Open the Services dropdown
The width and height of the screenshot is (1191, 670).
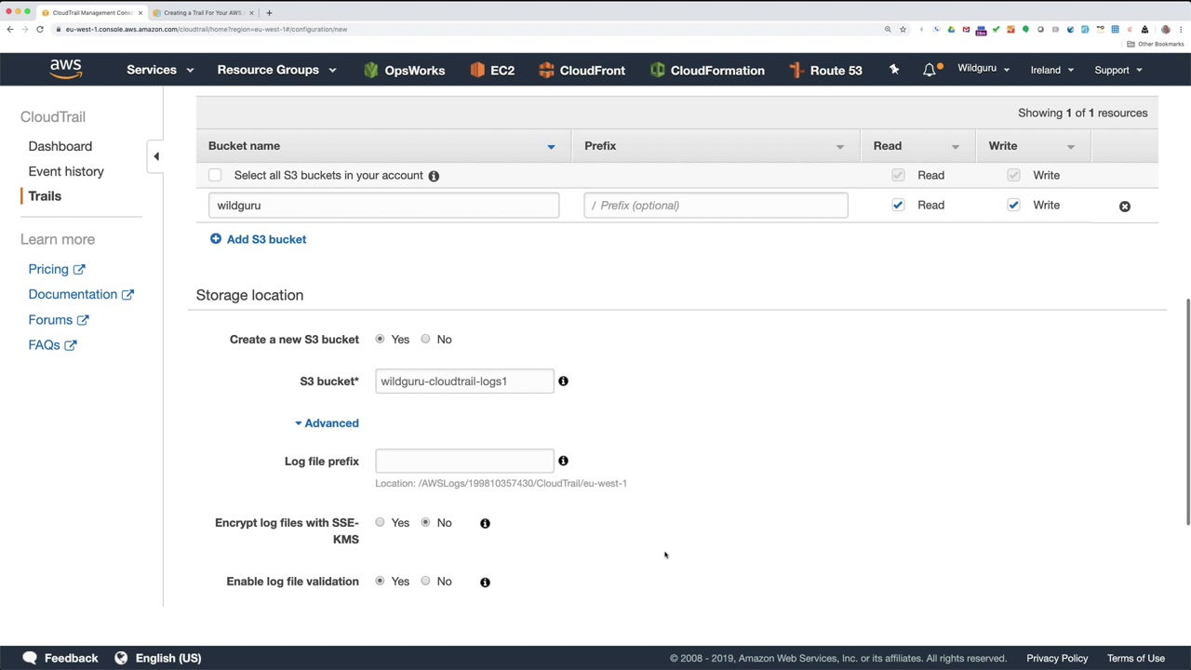(160, 70)
